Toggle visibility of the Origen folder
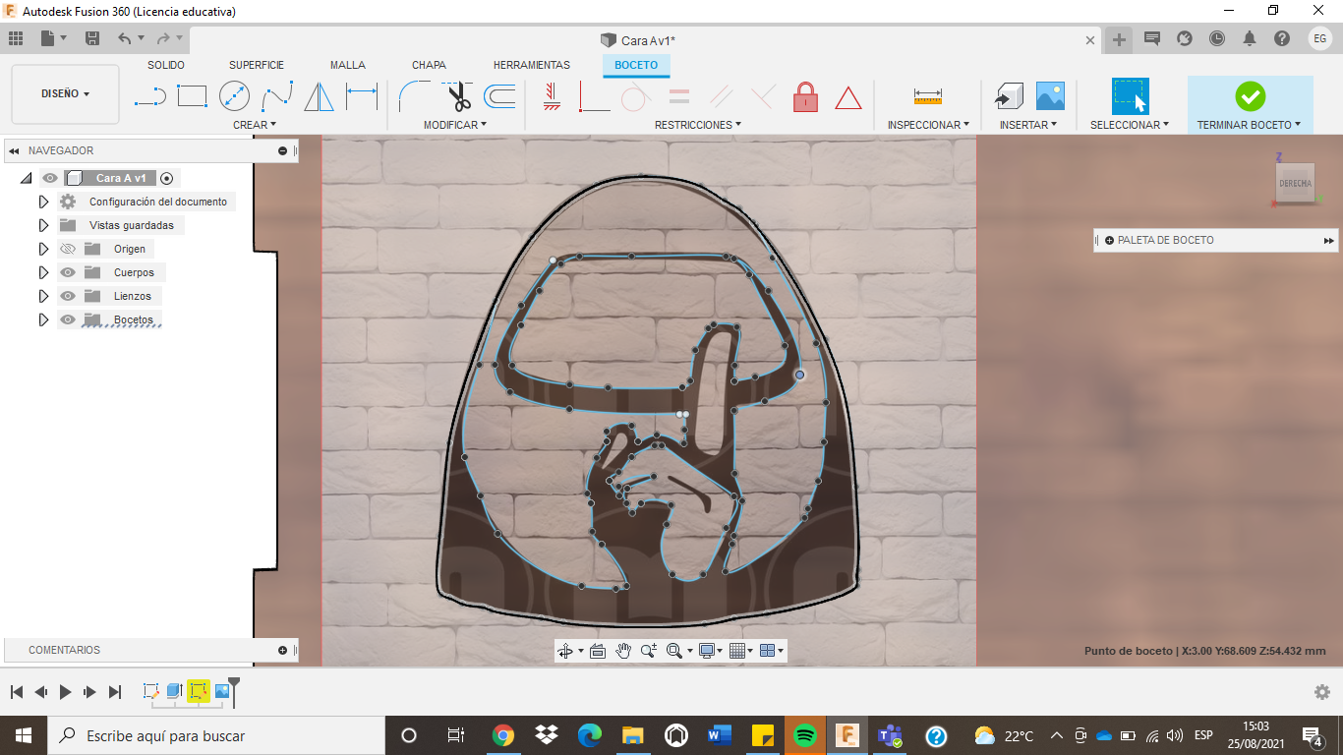The image size is (1343, 755). pyautogui.click(x=66, y=248)
